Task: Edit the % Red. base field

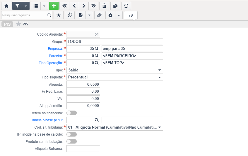Action: (x=83, y=91)
